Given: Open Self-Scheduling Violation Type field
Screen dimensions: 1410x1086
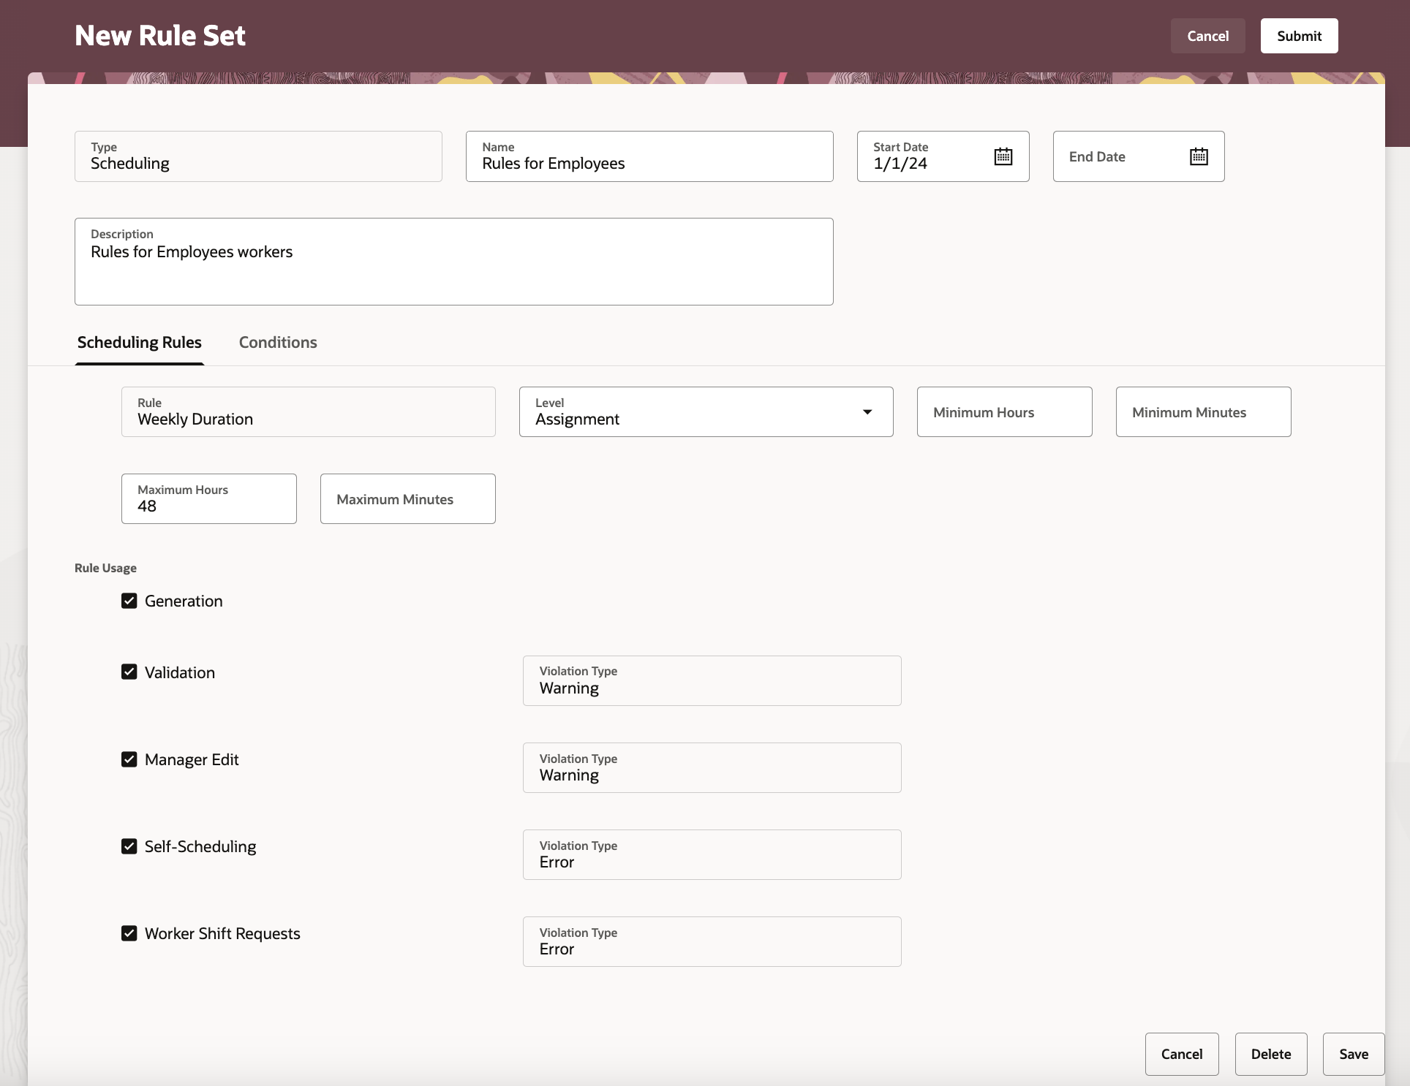Looking at the screenshot, I should point(712,854).
